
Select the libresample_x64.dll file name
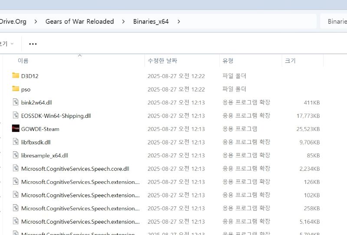point(45,156)
